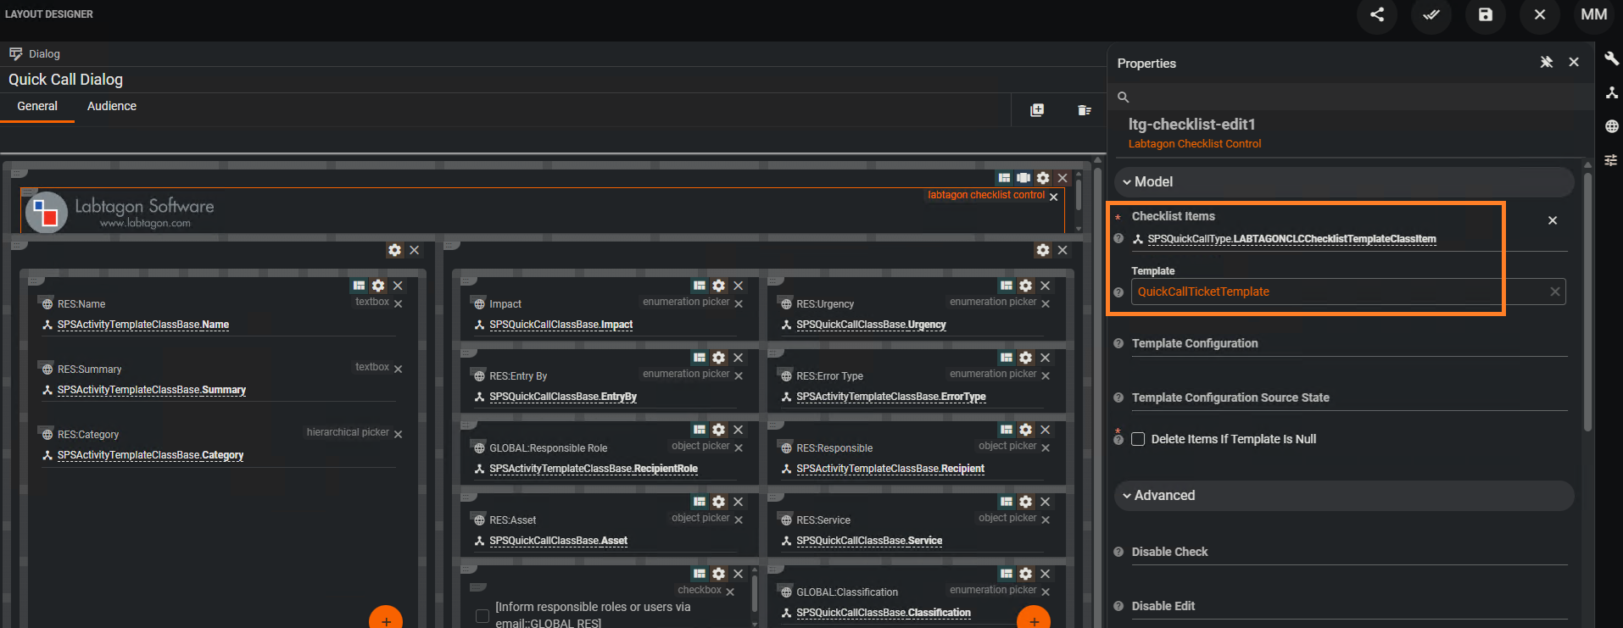Enable Delete Items If Template Is Null
This screenshot has width=1623, height=628.
(x=1138, y=439)
